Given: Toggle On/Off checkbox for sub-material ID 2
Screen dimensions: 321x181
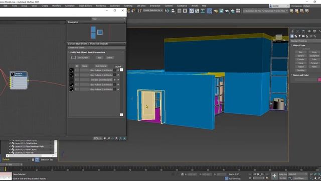Looking at the screenshot, I should 118,75.
